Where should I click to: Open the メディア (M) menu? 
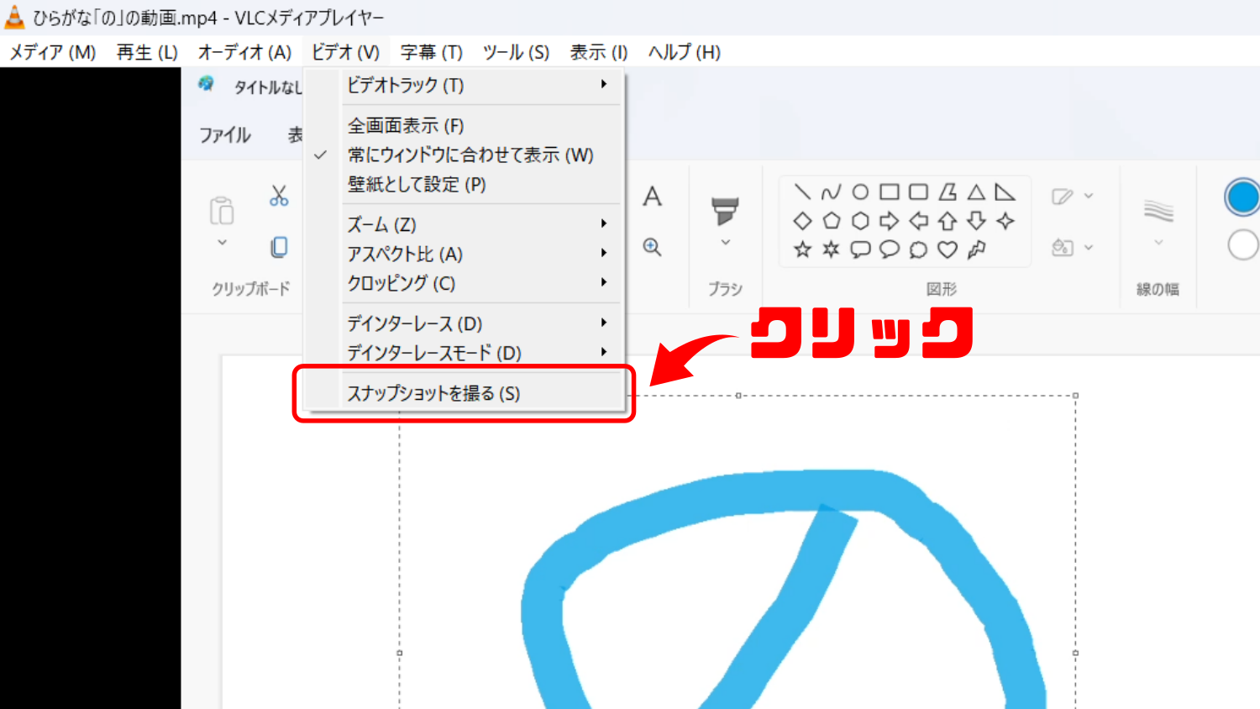tap(52, 52)
